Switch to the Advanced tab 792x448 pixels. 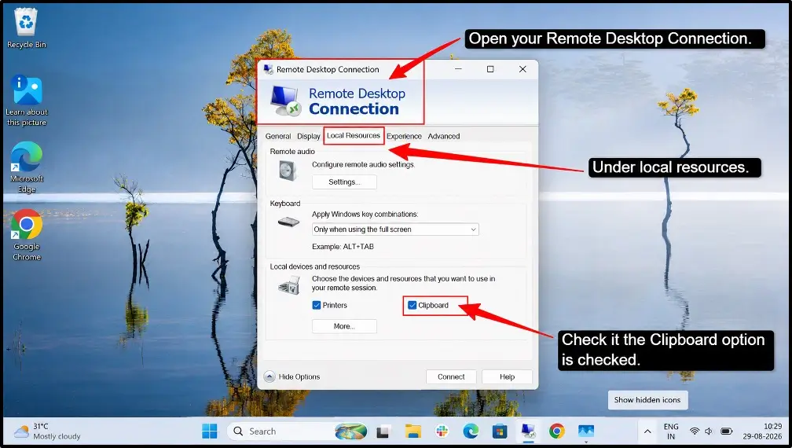coord(443,137)
